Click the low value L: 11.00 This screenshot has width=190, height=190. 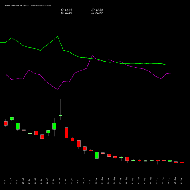[97, 13]
